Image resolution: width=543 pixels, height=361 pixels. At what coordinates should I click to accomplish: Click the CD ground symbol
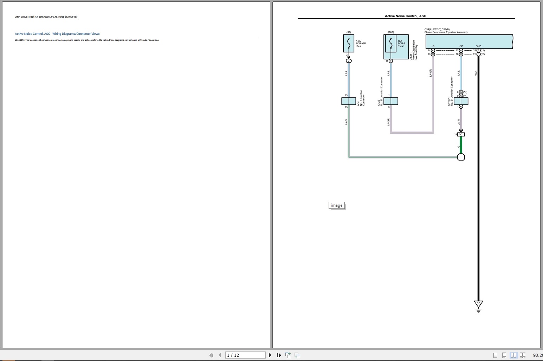click(478, 304)
